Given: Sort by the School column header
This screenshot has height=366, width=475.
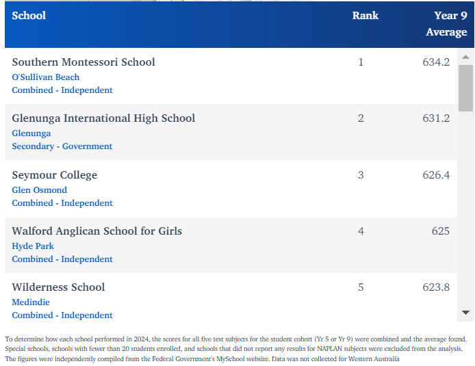Looking at the screenshot, I should [29, 15].
